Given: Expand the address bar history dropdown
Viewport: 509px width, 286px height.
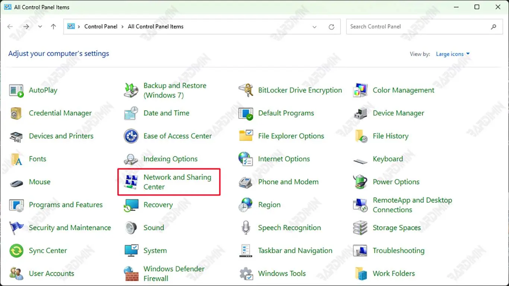Looking at the screenshot, I should pos(314,27).
